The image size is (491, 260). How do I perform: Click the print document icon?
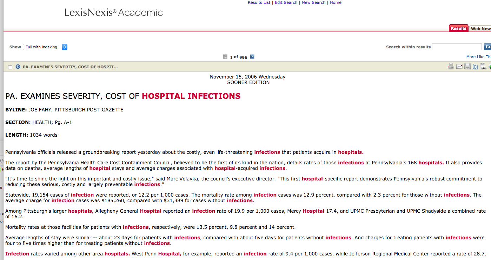(451, 67)
